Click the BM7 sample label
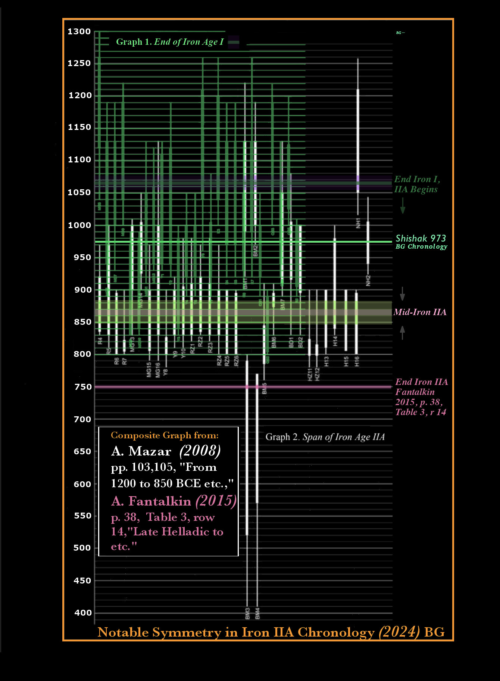This screenshot has height=681, width=500. 282,305
